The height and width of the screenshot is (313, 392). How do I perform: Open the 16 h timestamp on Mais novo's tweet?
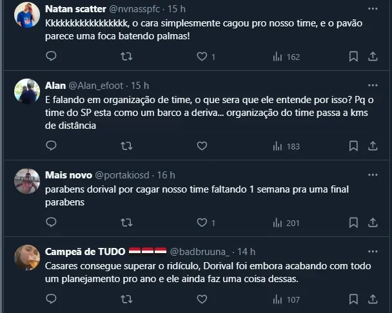(166, 175)
